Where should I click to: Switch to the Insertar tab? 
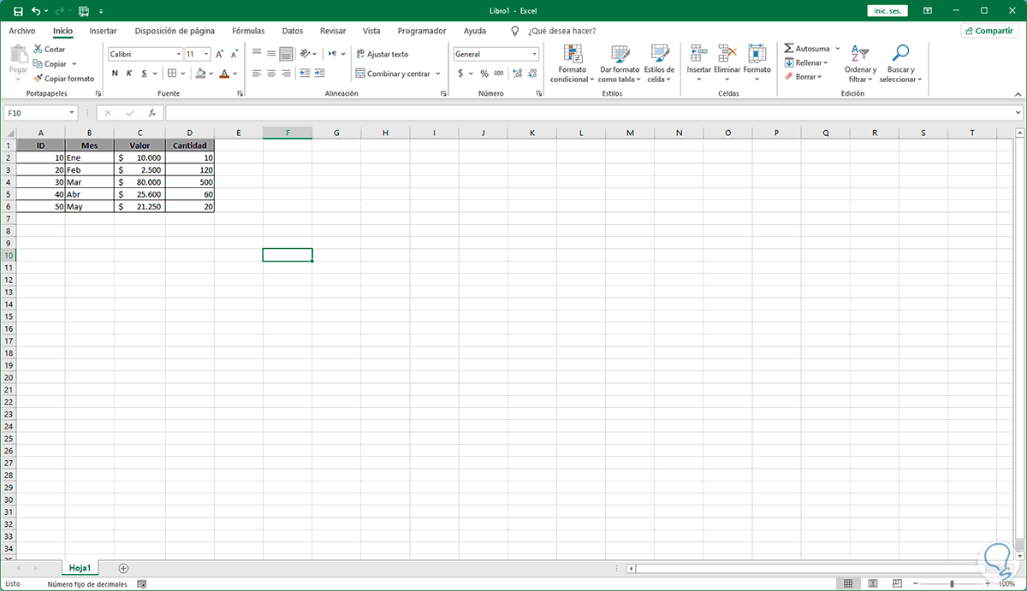coord(103,31)
